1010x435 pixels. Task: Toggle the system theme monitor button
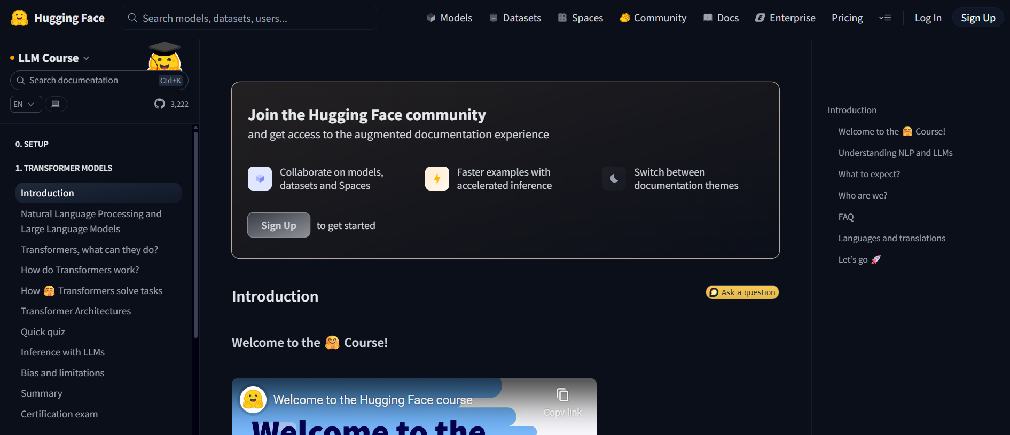(56, 104)
